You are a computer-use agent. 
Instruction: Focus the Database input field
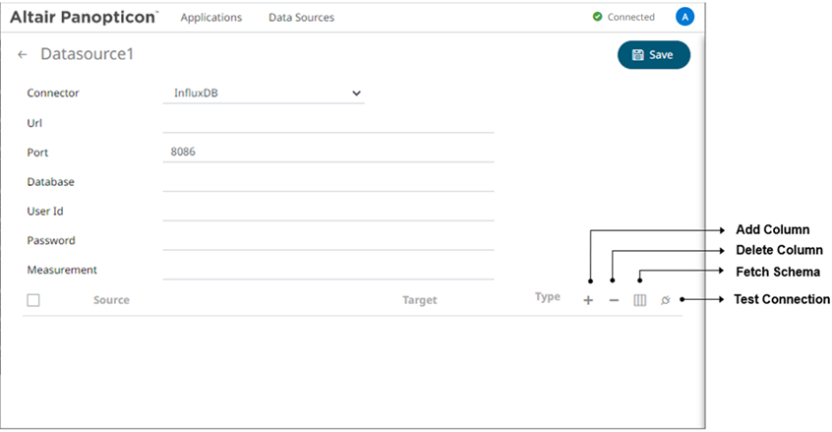pyautogui.click(x=327, y=182)
